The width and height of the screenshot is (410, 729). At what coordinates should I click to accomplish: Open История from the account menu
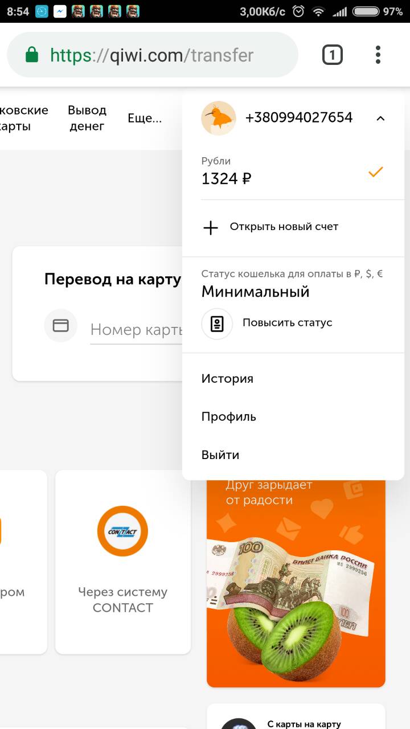point(227,379)
